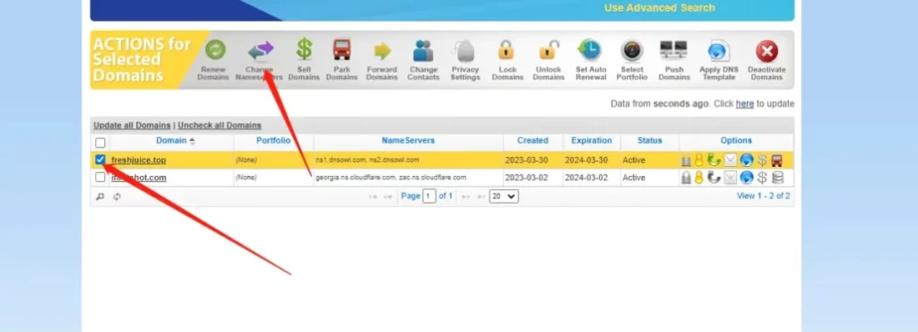The height and width of the screenshot is (332, 918).
Task: Click Active status in freshjuice.top row
Action: click(x=634, y=160)
